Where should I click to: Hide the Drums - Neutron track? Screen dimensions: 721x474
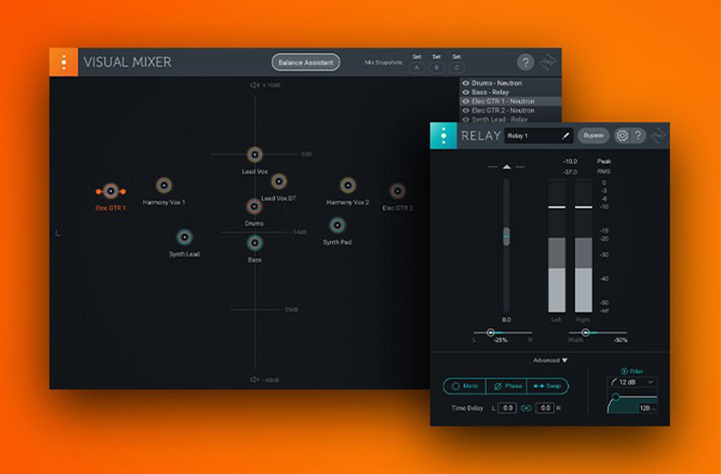[x=465, y=83]
